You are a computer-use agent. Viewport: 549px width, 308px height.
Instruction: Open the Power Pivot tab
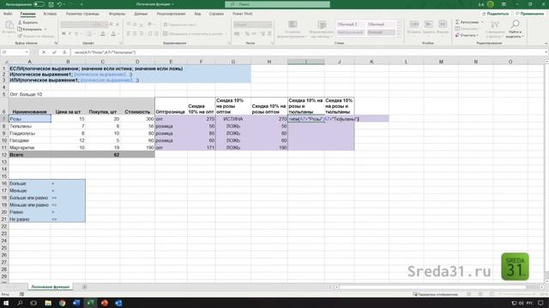242,14
